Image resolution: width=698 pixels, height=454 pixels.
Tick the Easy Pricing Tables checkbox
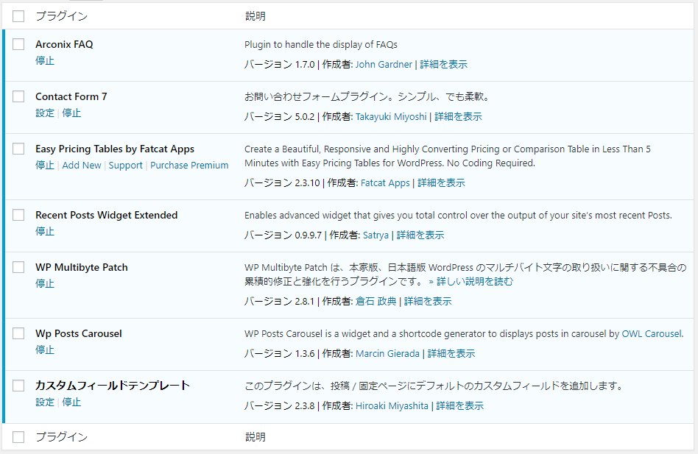tap(18, 149)
